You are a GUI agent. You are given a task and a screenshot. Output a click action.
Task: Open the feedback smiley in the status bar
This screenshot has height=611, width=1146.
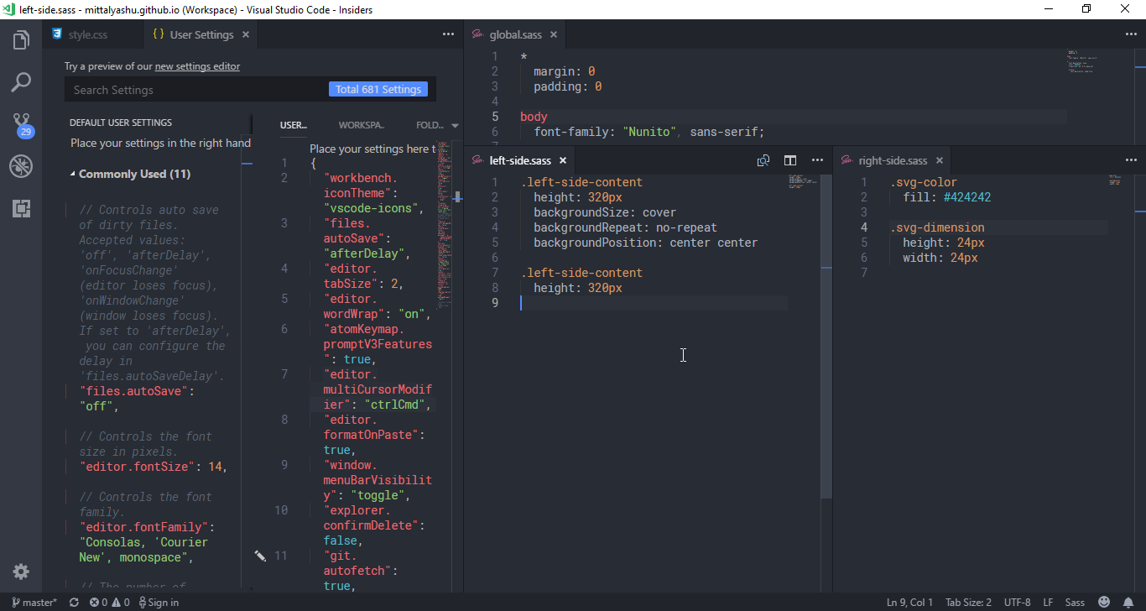pos(1104,602)
